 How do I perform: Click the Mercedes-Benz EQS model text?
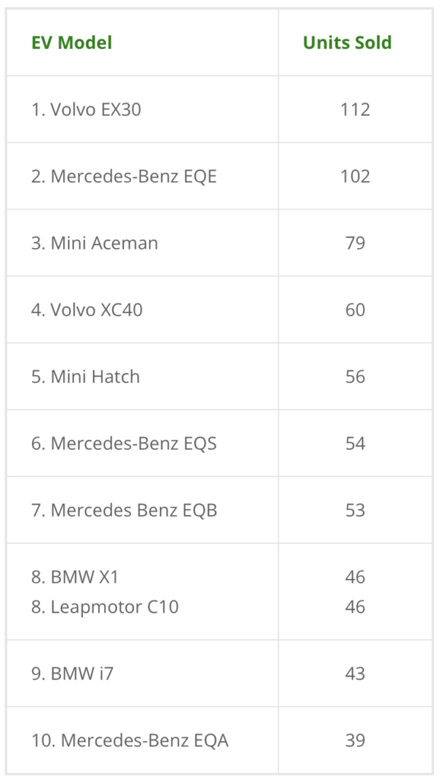coord(124,443)
